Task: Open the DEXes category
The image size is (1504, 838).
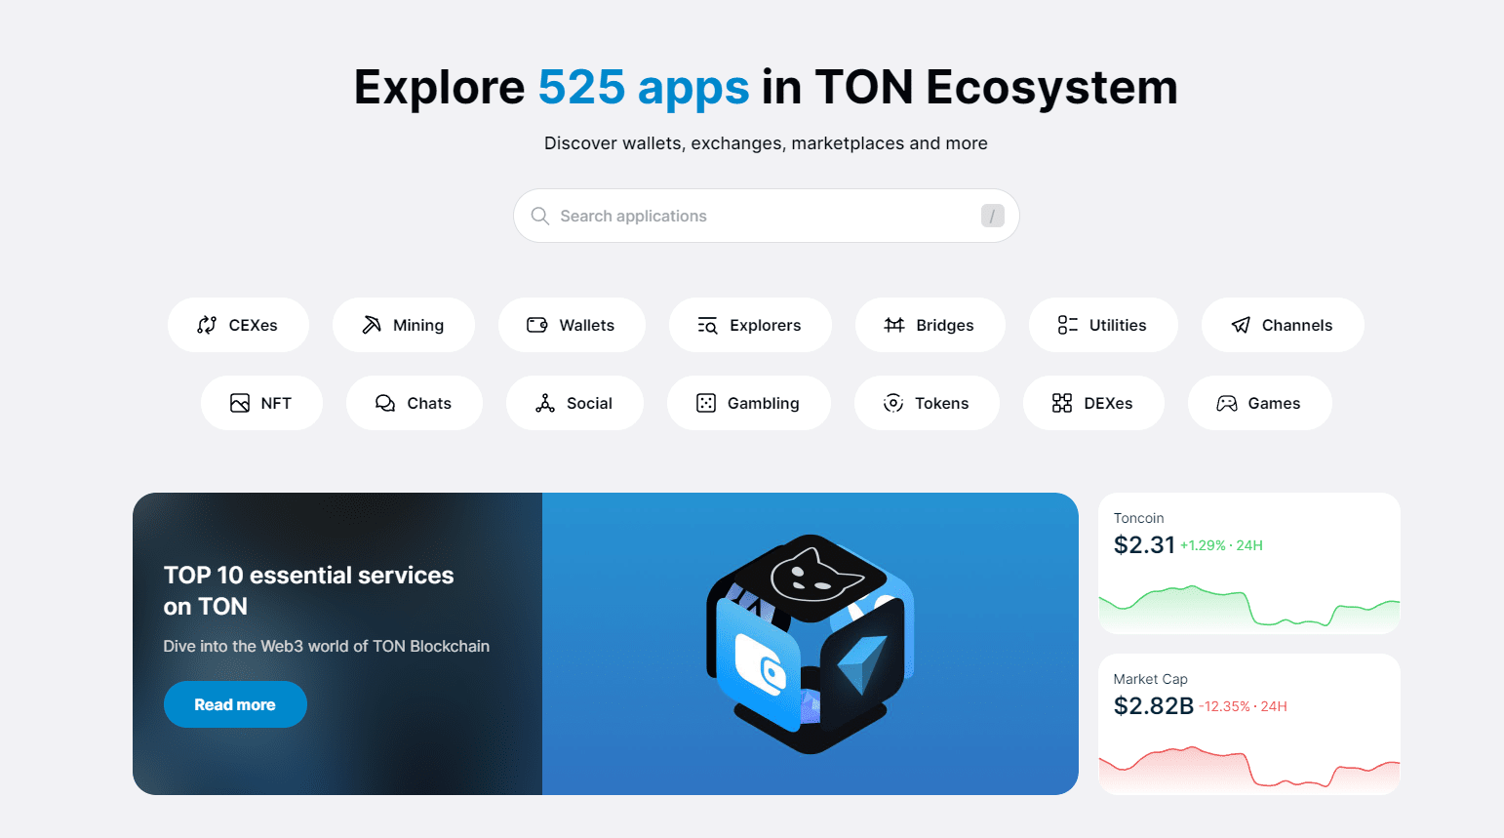Action: coord(1093,403)
